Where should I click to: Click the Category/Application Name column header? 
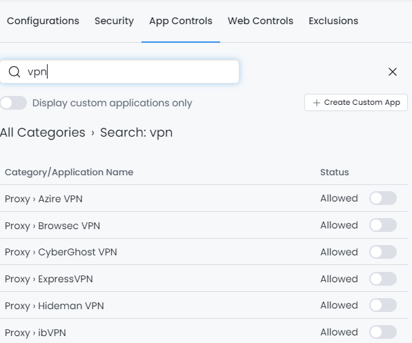(x=69, y=173)
